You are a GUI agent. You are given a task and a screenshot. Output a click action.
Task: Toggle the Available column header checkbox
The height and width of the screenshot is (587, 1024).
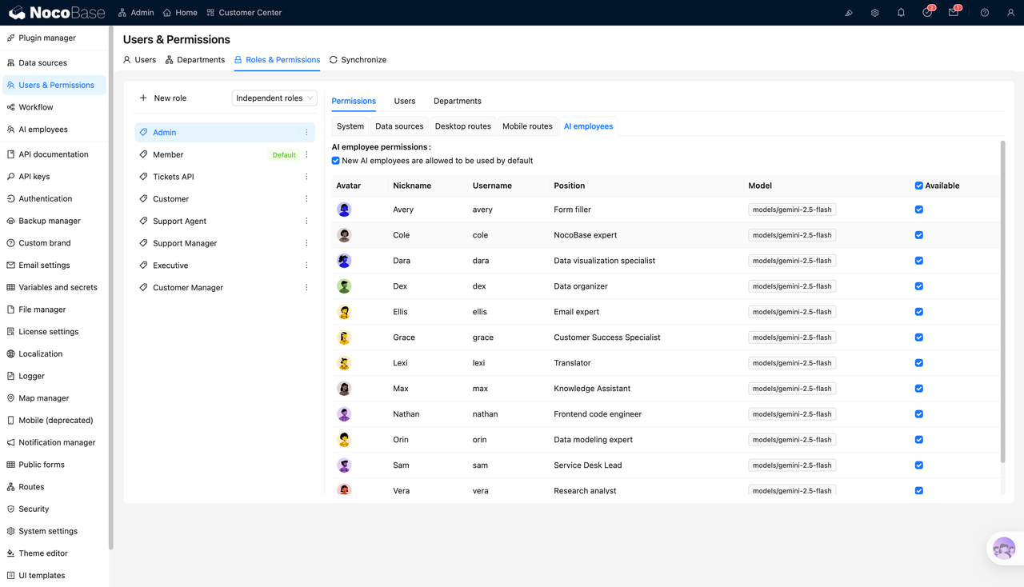918,186
